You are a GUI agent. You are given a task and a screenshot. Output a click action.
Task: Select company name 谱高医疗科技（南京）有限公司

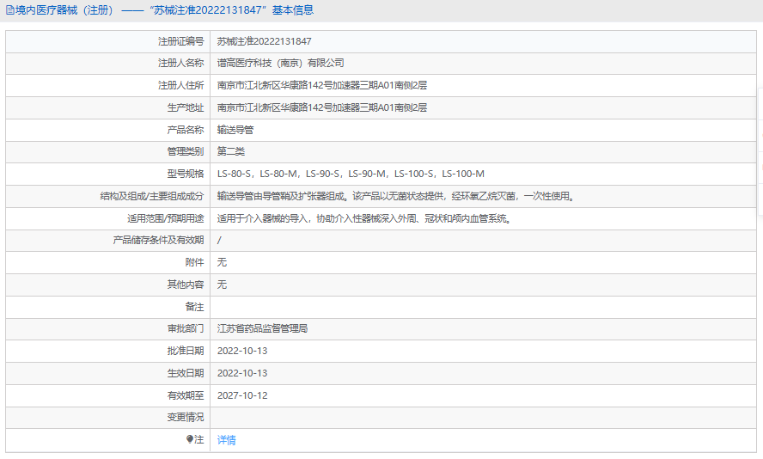point(280,63)
